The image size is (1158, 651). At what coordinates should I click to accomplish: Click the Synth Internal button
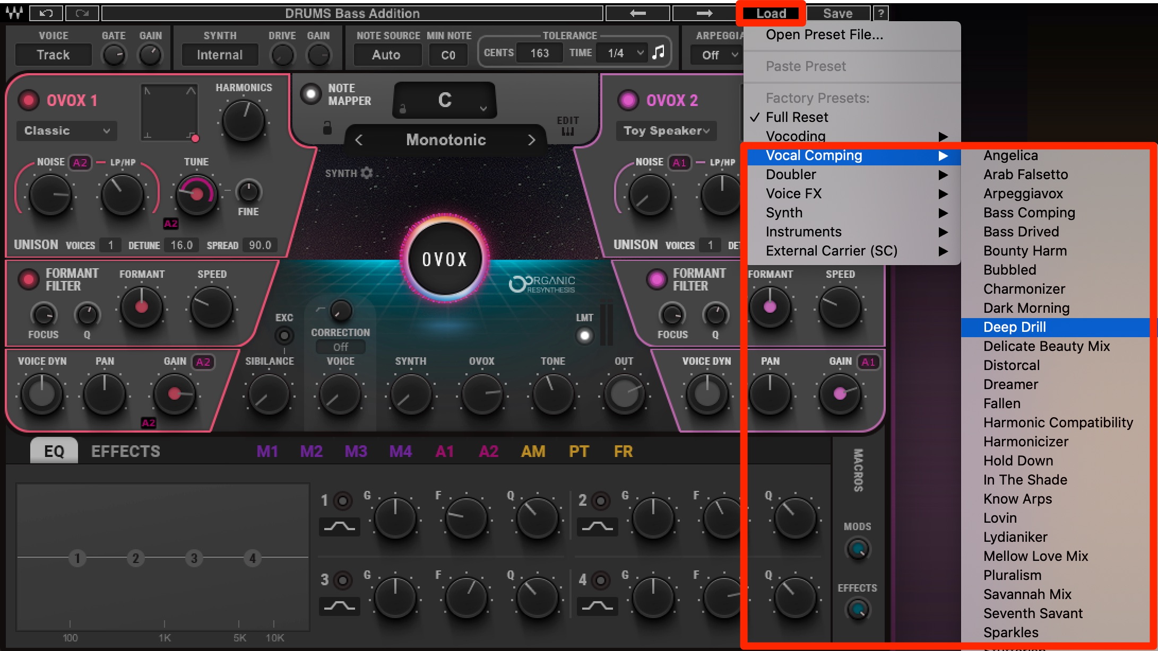220,55
